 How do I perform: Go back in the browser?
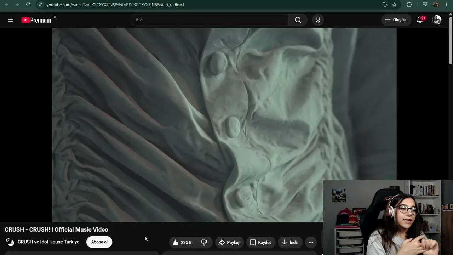click(x=7, y=5)
